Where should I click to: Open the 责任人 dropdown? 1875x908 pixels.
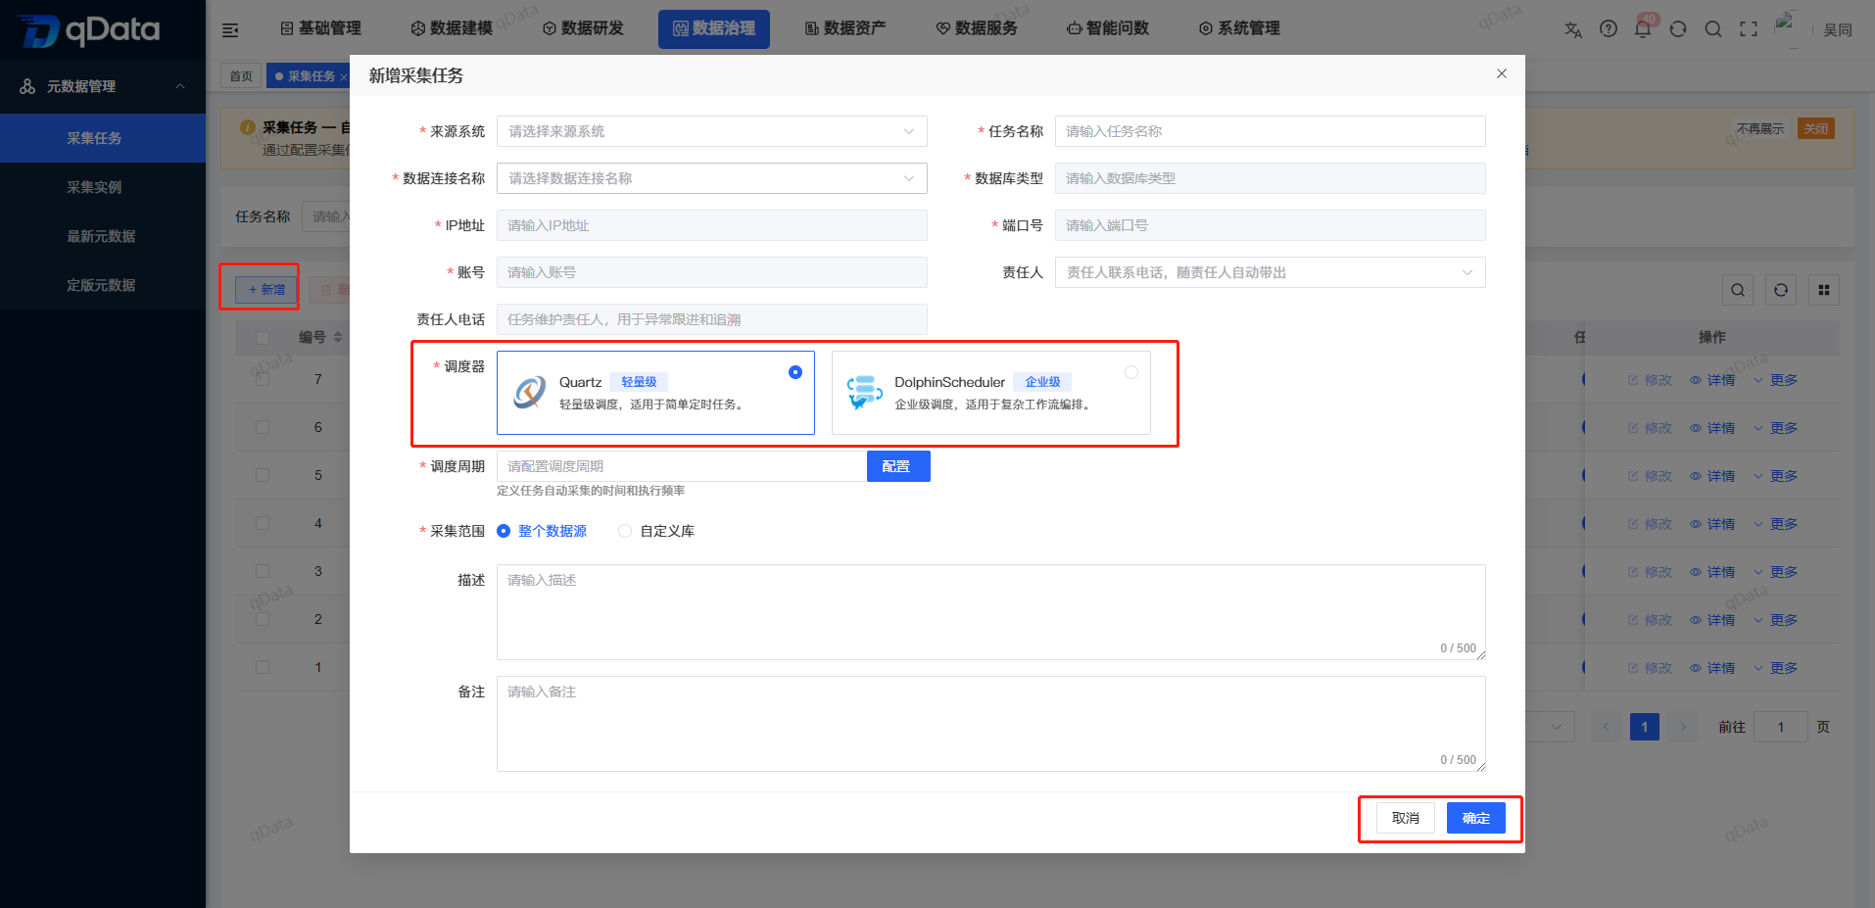(x=1271, y=272)
